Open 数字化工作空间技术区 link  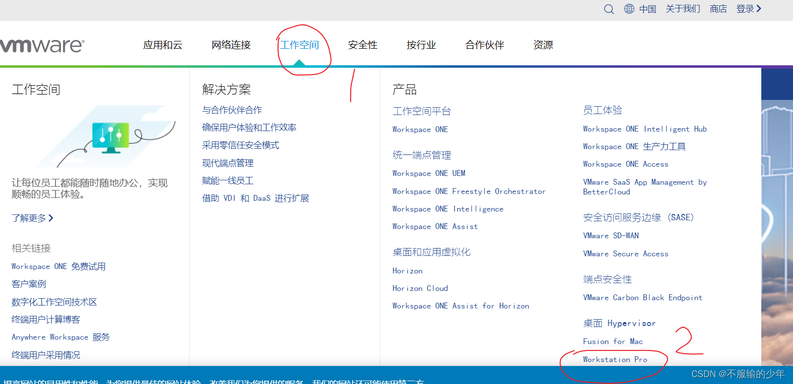point(54,302)
